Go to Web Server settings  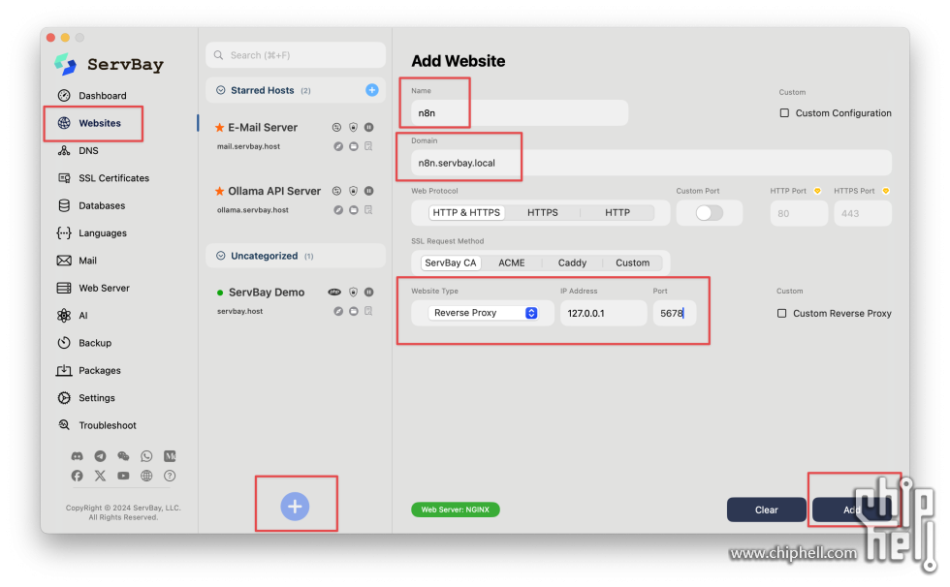point(93,288)
